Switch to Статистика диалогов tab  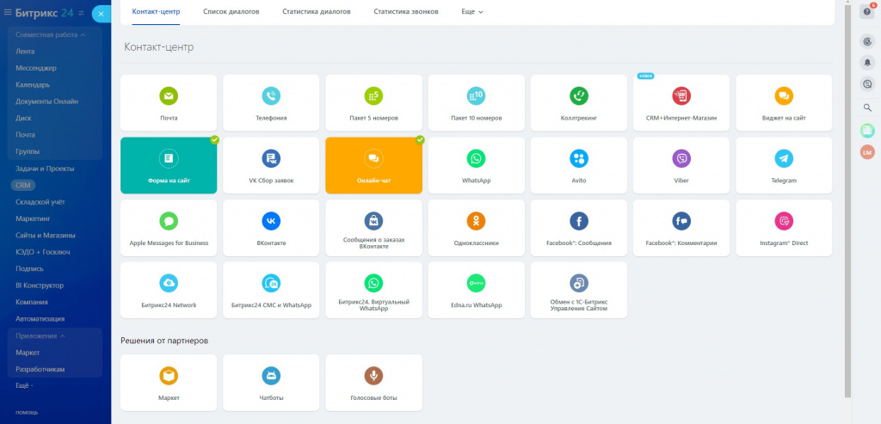click(x=317, y=11)
